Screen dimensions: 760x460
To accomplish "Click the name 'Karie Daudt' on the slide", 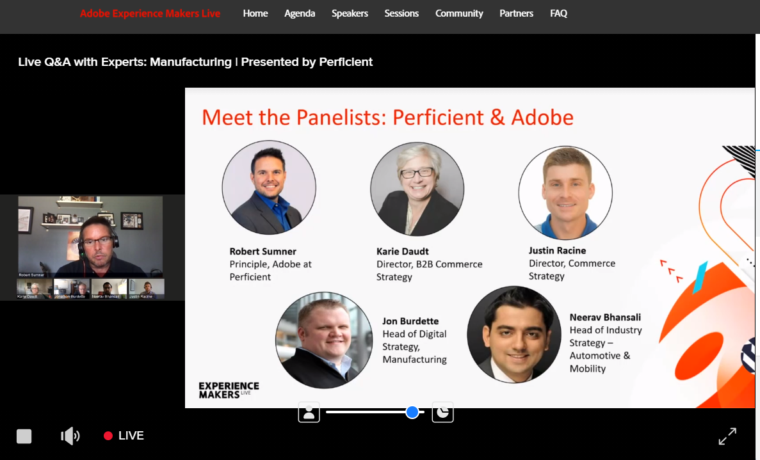I will click(x=403, y=251).
